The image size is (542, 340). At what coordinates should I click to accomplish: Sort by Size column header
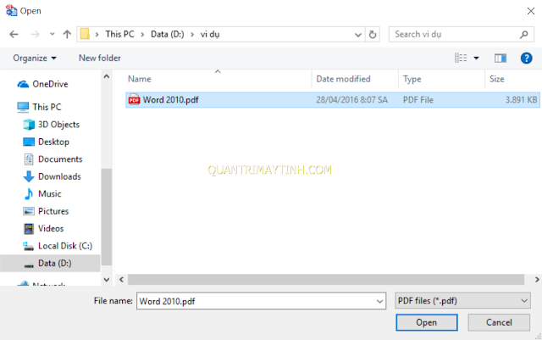click(x=497, y=79)
